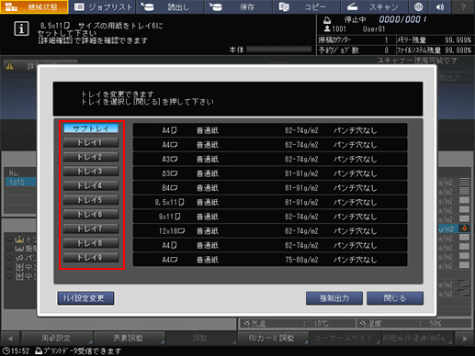Click the A3 81-91g/m2 paper row
Viewport: 475px width, 356px height.
(270, 173)
